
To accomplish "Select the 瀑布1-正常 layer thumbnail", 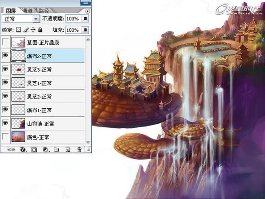I will pyautogui.click(x=18, y=110).
